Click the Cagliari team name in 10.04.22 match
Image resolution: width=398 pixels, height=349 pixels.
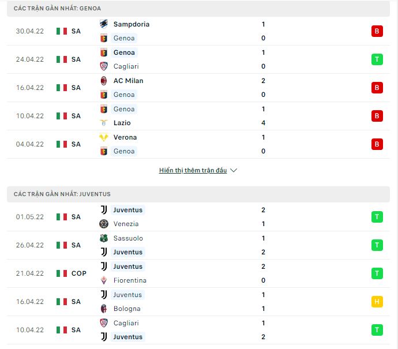[x=126, y=323]
